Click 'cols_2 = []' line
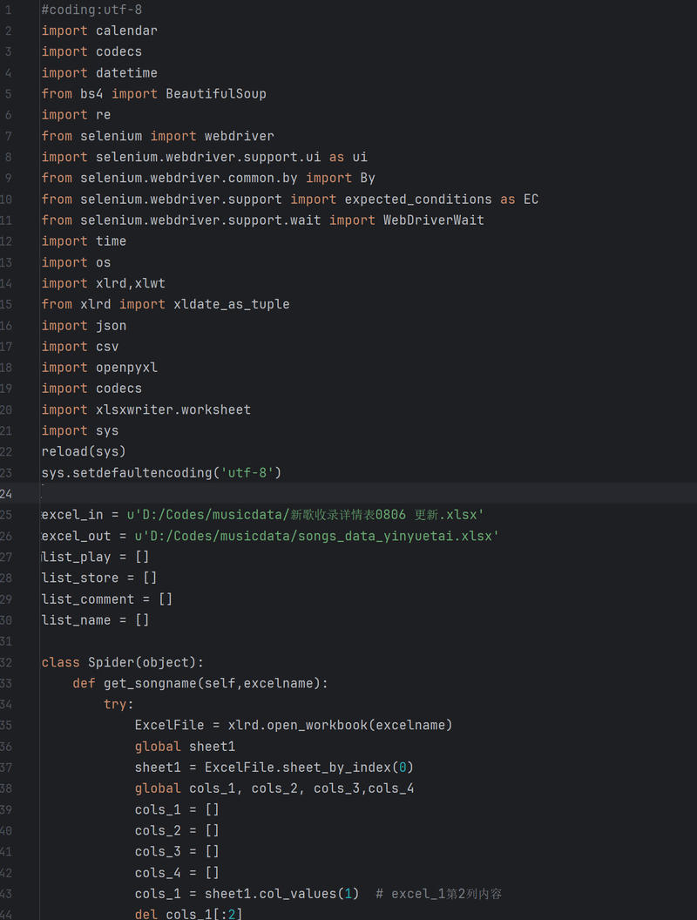The height and width of the screenshot is (920, 697). click(x=177, y=831)
